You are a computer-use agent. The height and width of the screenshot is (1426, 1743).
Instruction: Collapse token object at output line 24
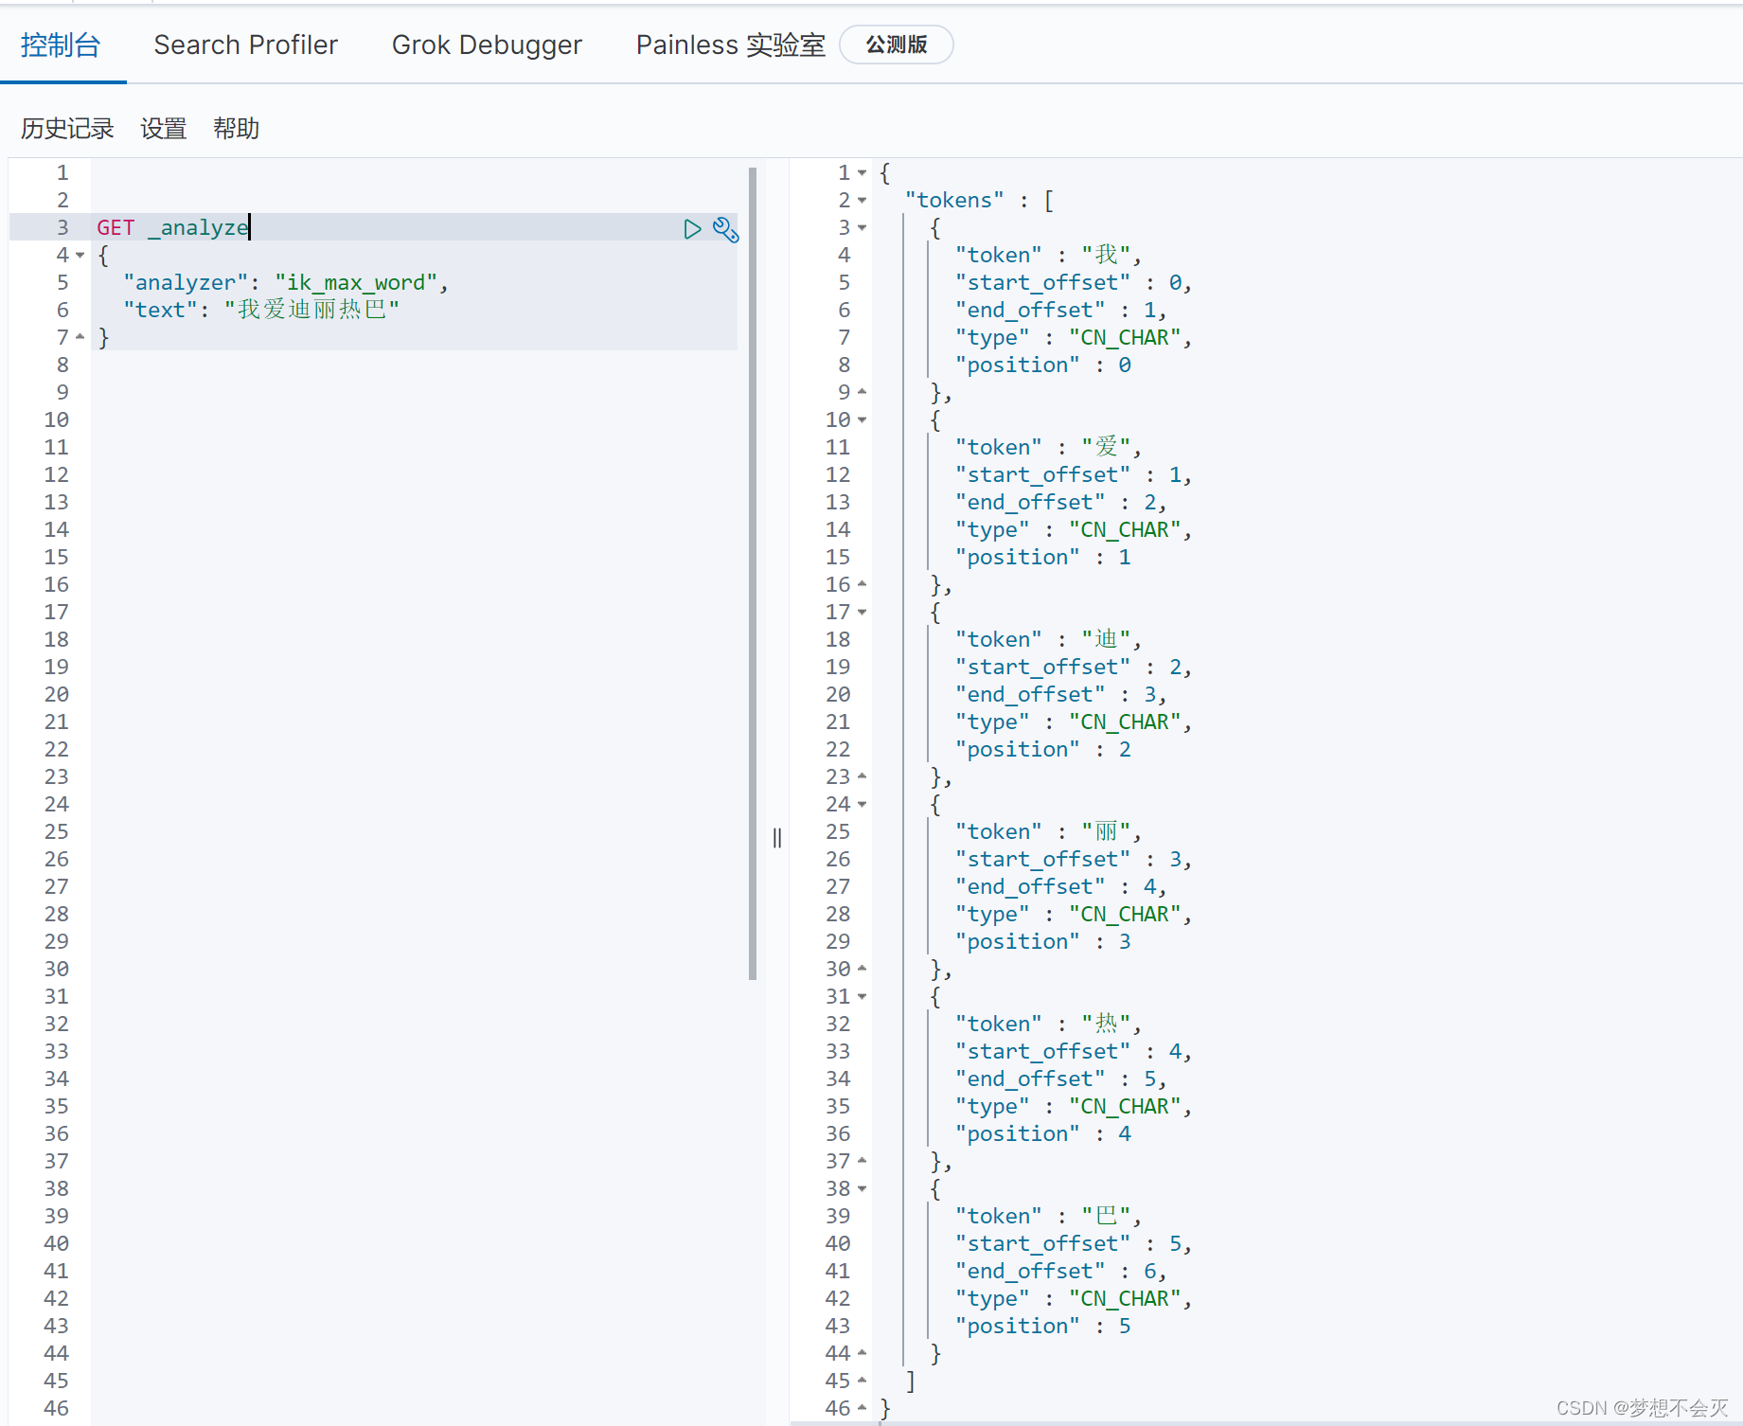(862, 805)
